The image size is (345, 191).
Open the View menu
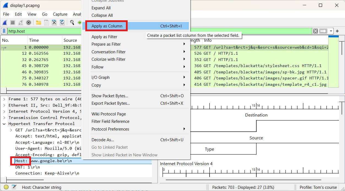32,14
